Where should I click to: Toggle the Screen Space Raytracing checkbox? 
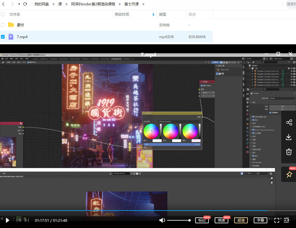[253, 130]
